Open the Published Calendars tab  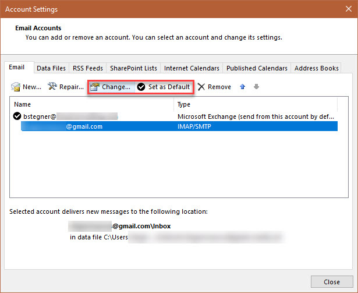[x=256, y=68]
